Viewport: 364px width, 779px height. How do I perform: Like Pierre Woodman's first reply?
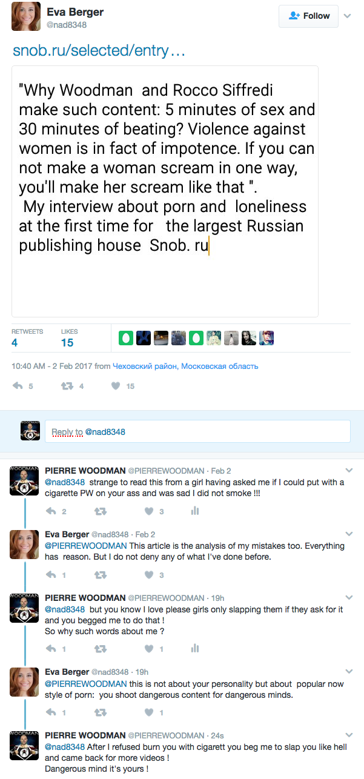(149, 511)
